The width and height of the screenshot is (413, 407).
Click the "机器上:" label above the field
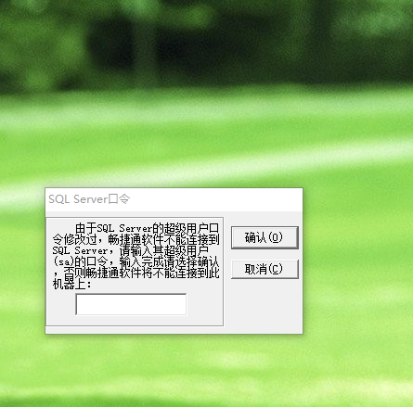click(x=72, y=284)
